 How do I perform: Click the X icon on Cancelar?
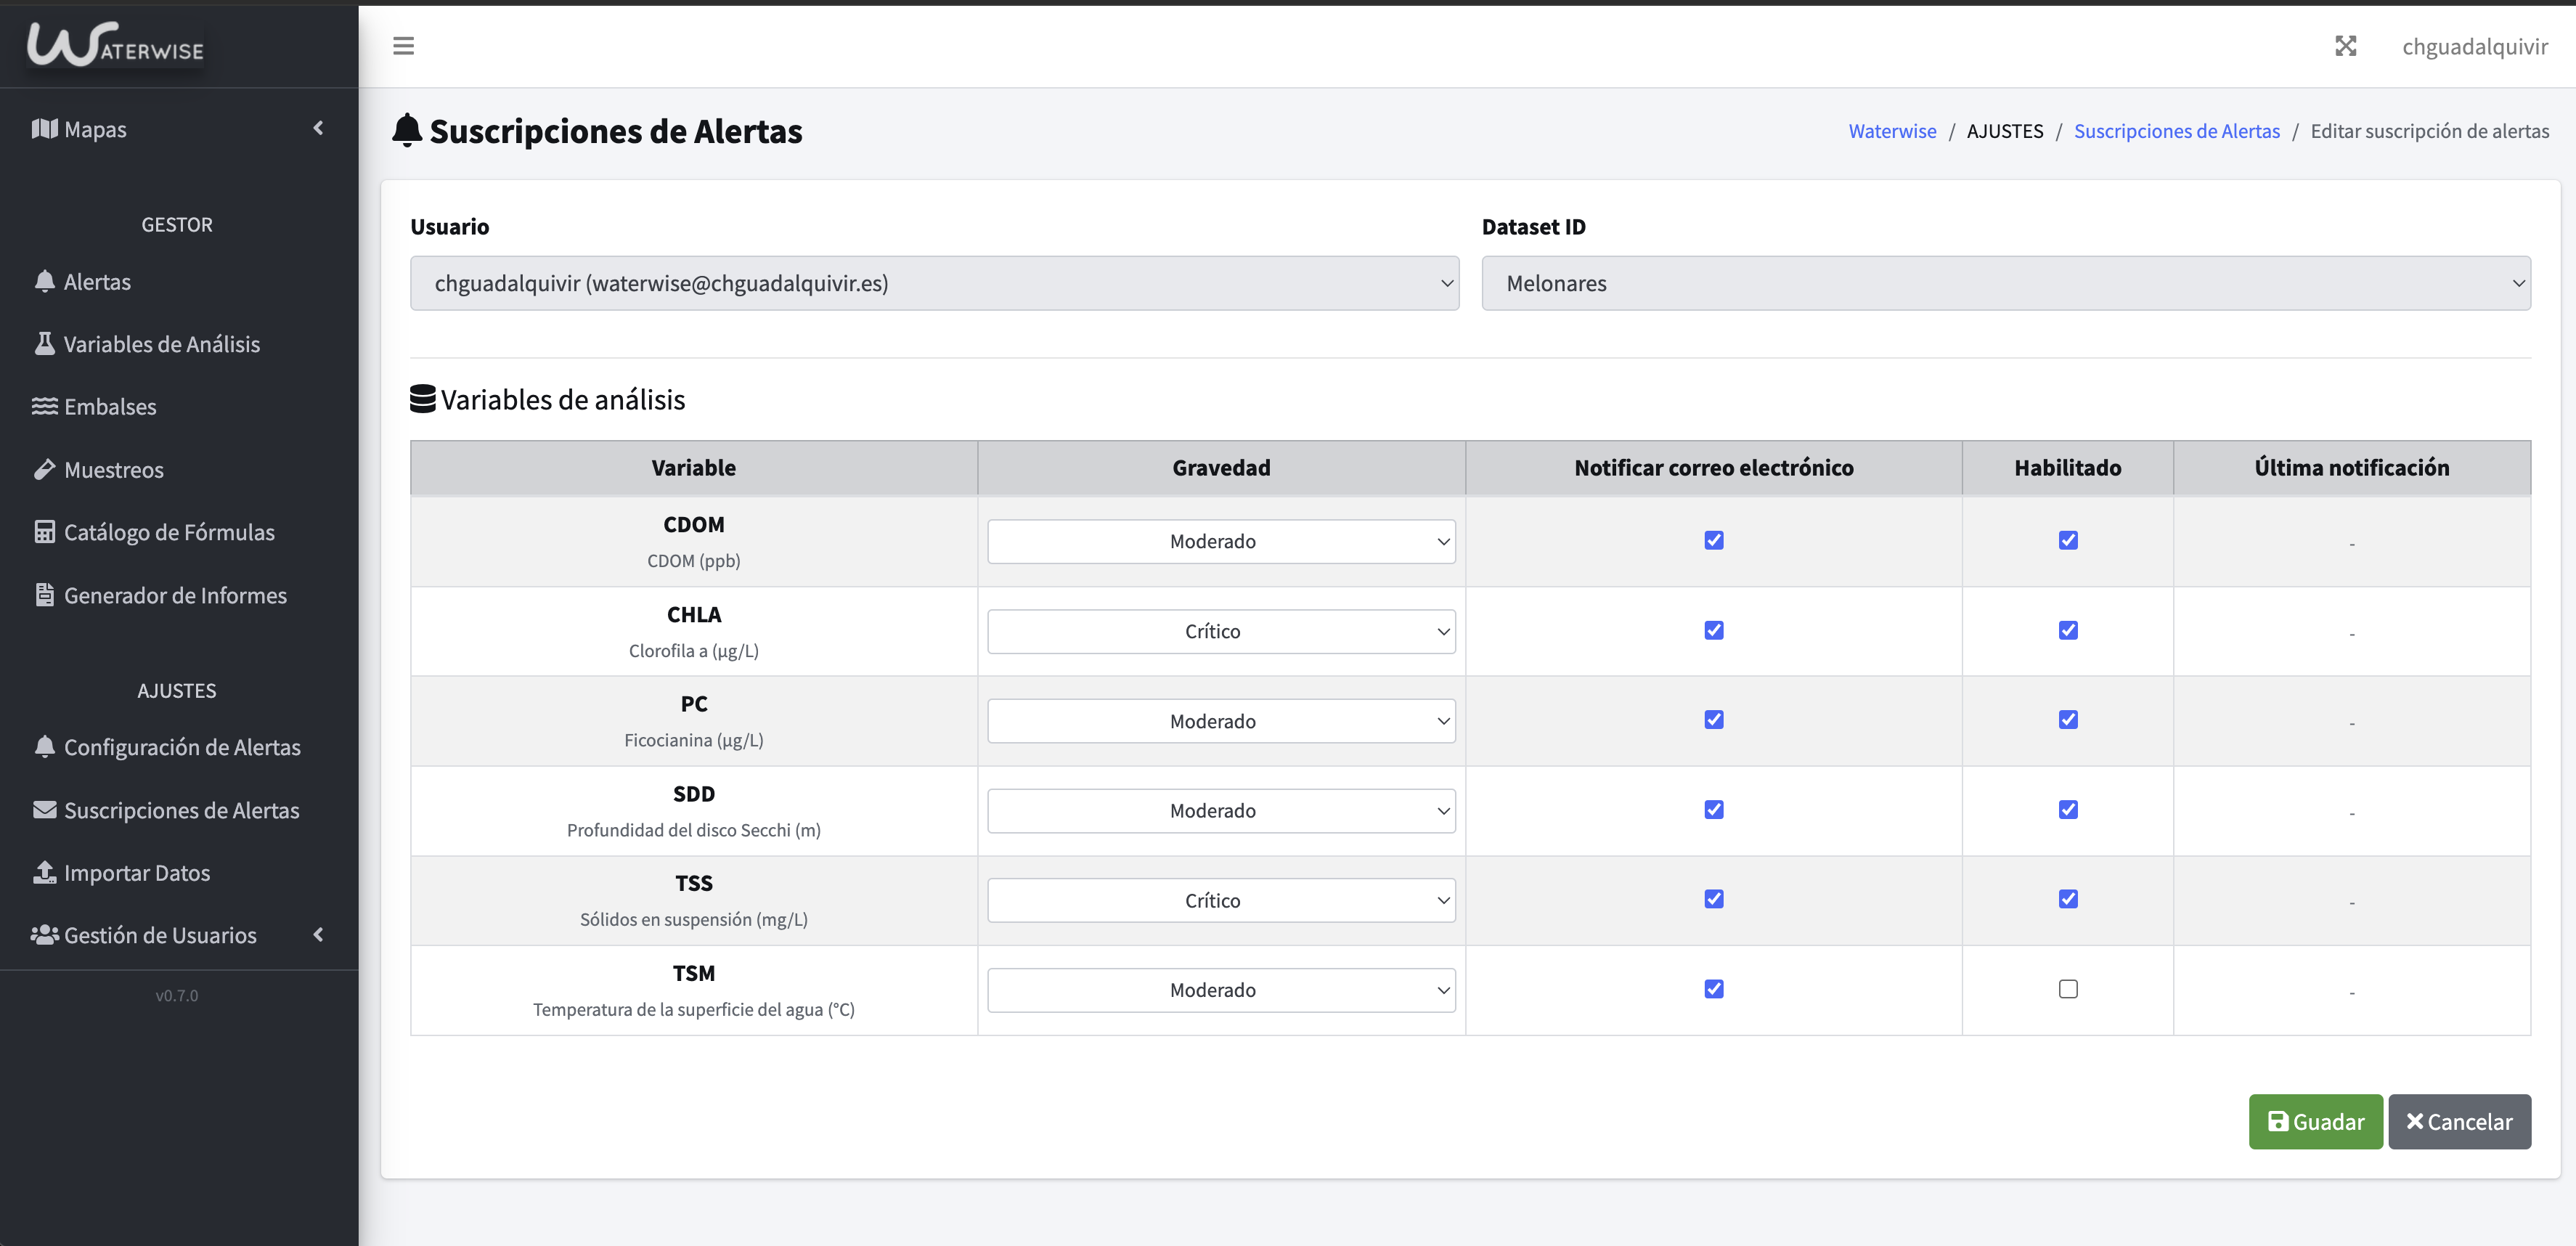[x=2414, y=1121]
